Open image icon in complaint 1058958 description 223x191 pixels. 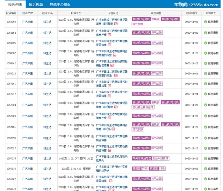coord(116,24)
